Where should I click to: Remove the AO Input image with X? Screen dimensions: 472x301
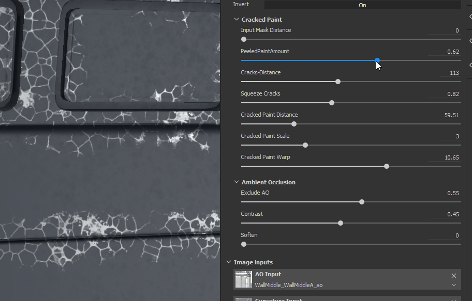pos(454,276)
